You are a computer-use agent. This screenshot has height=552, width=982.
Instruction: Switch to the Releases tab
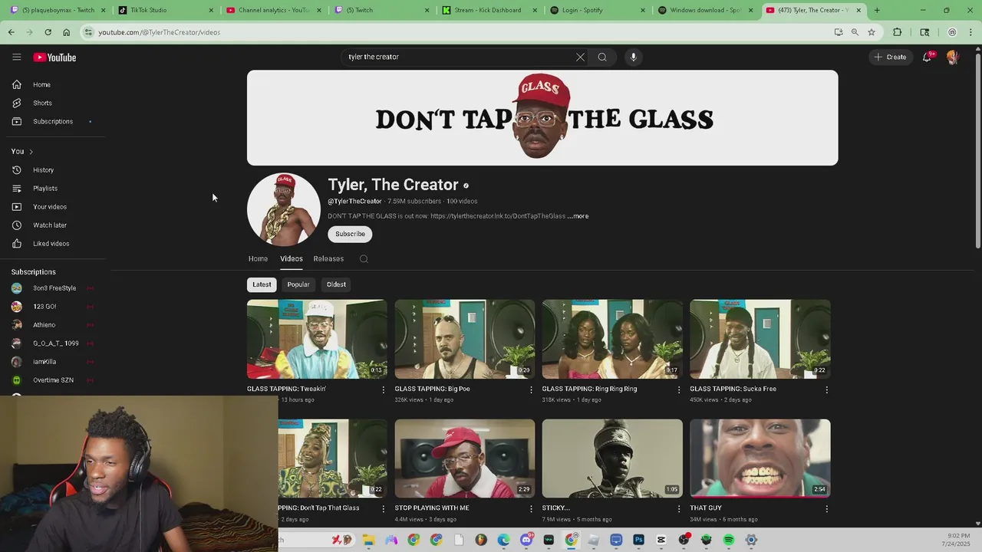tap(328, 258)
